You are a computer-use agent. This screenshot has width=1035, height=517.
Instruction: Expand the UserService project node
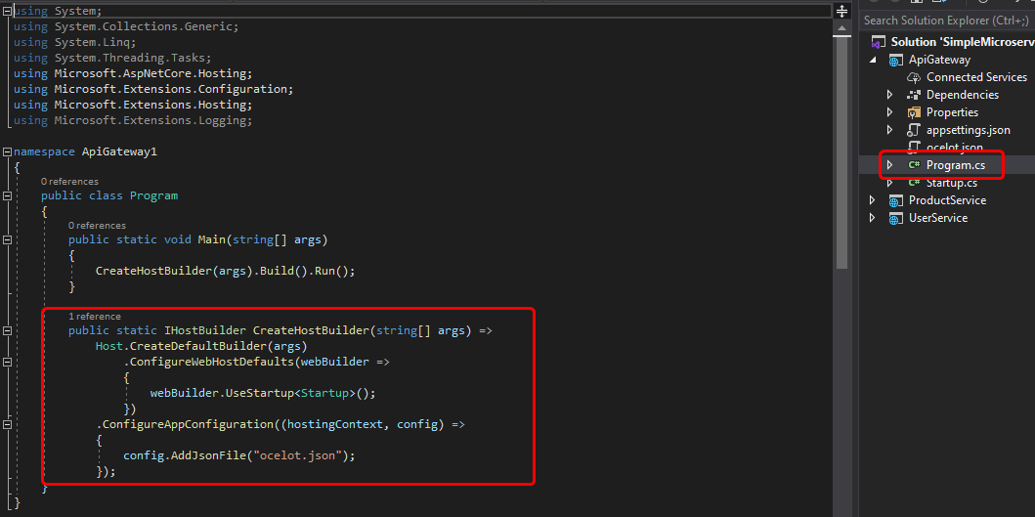(x=873, y=218)
